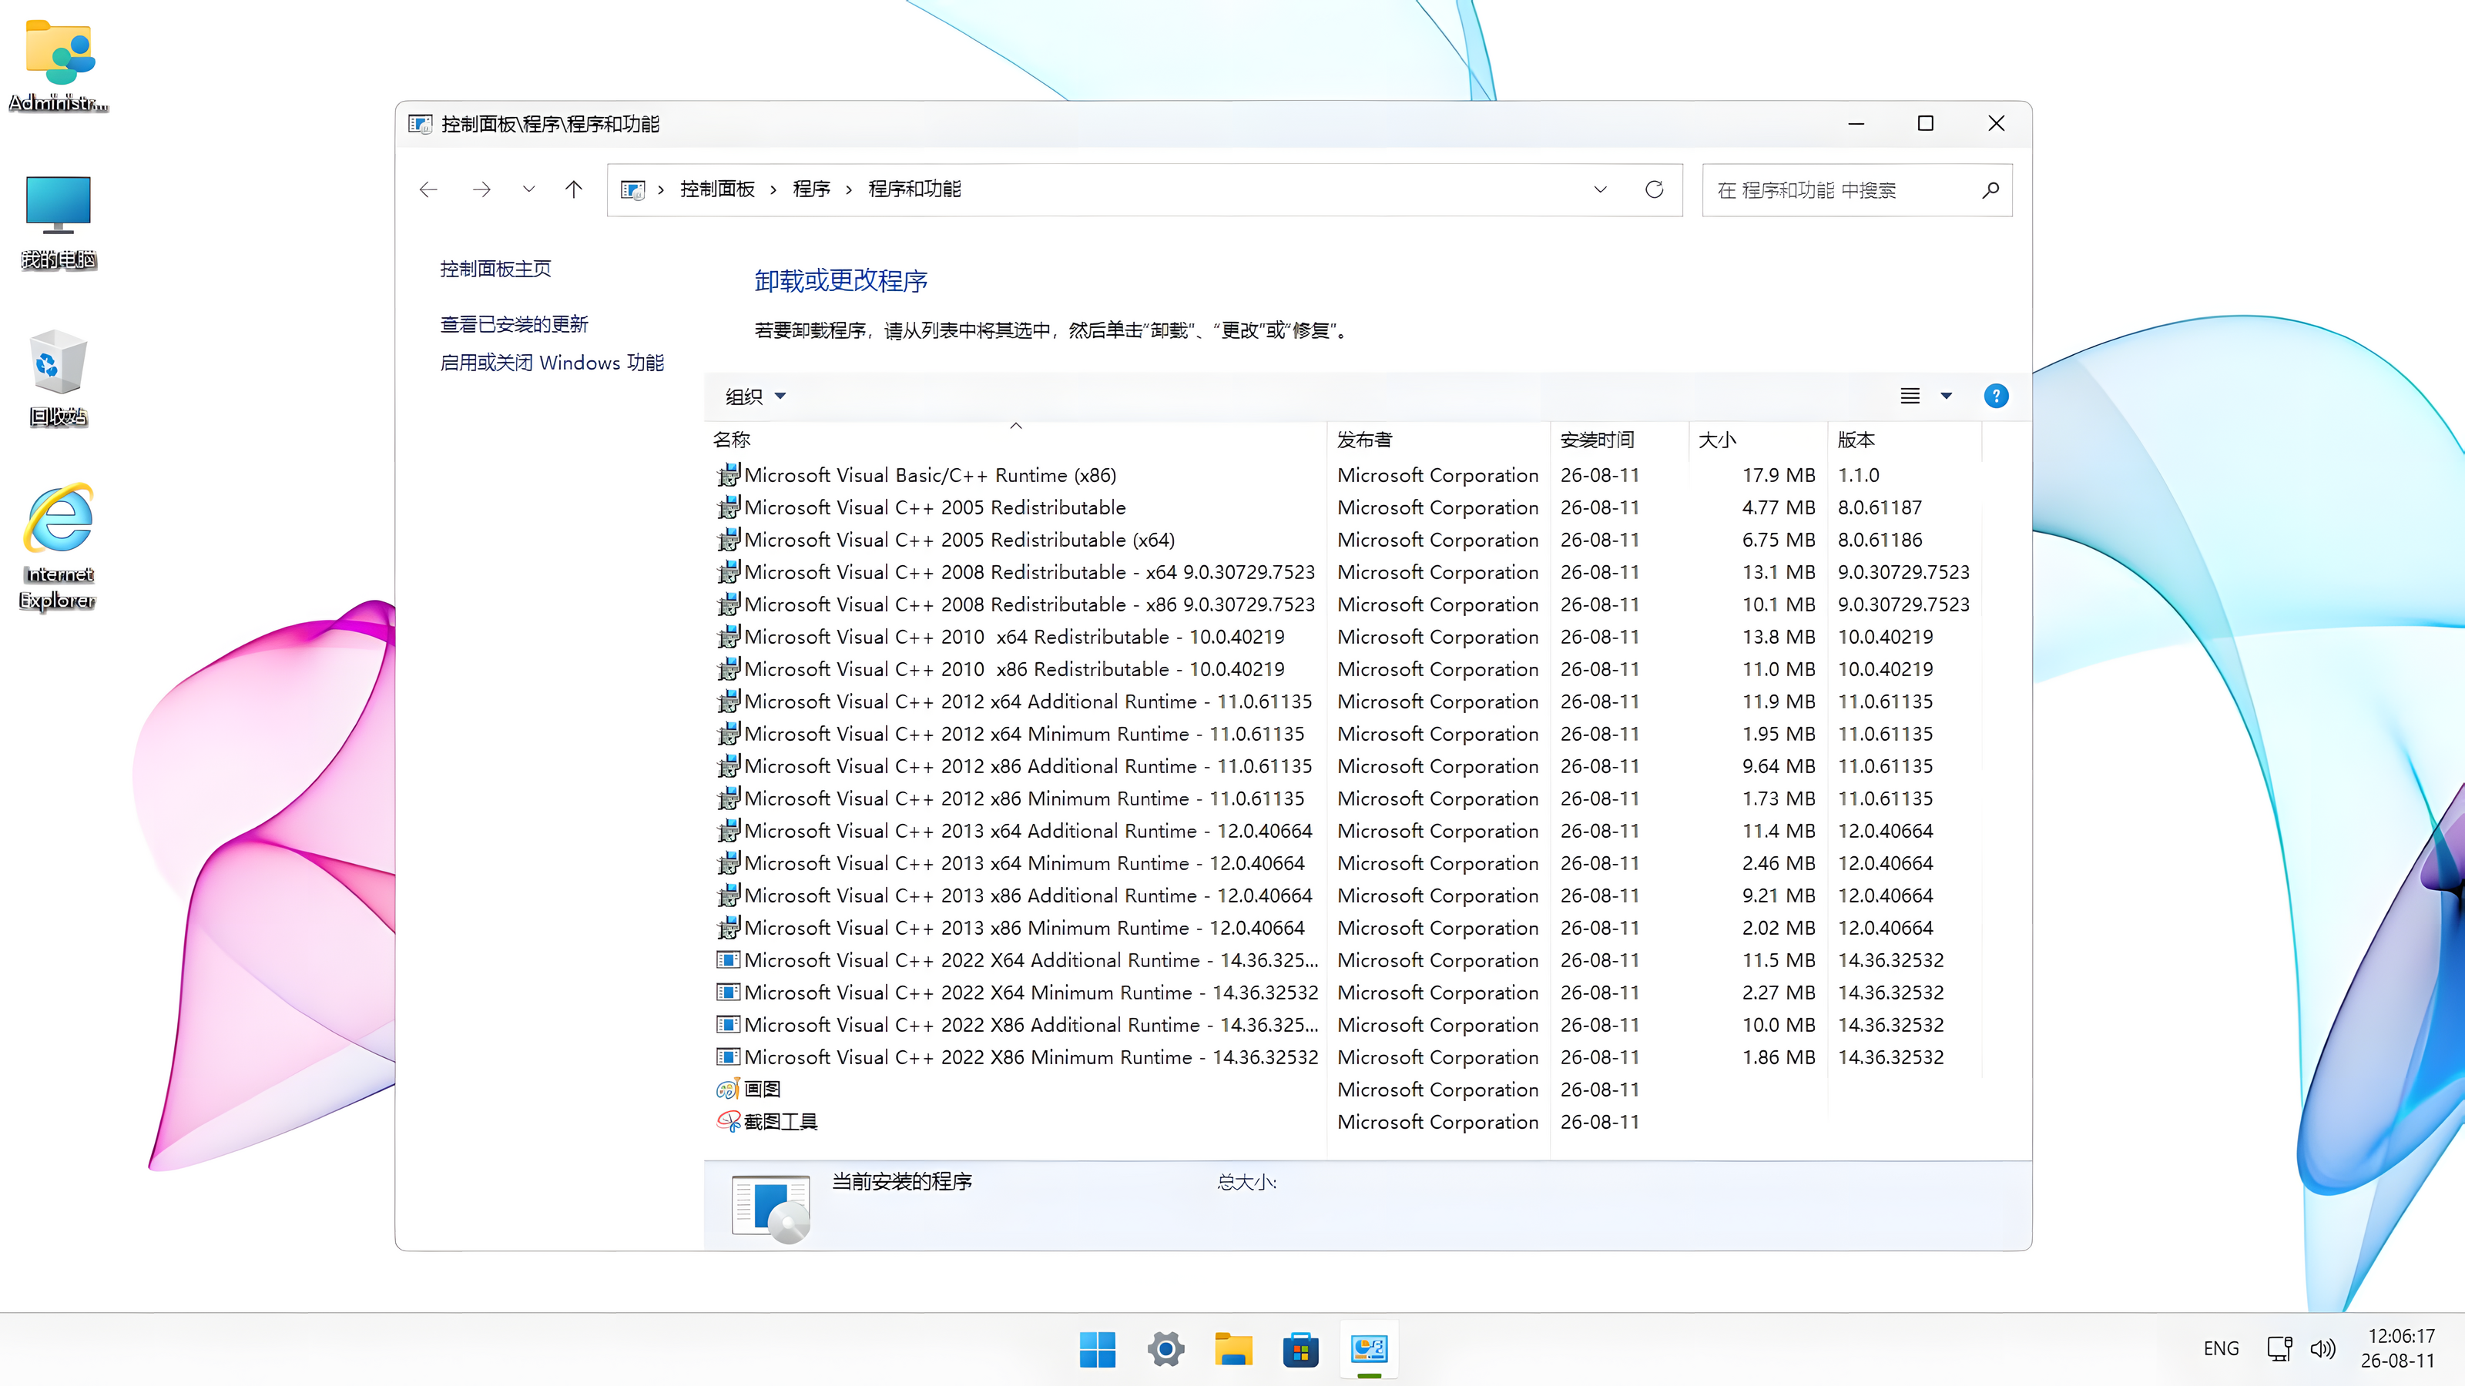Image resolution: width=2465 pixels, height=1386 pixels.
Task: Open the 回收站 recycle bin icon
Action: [59, 378]
